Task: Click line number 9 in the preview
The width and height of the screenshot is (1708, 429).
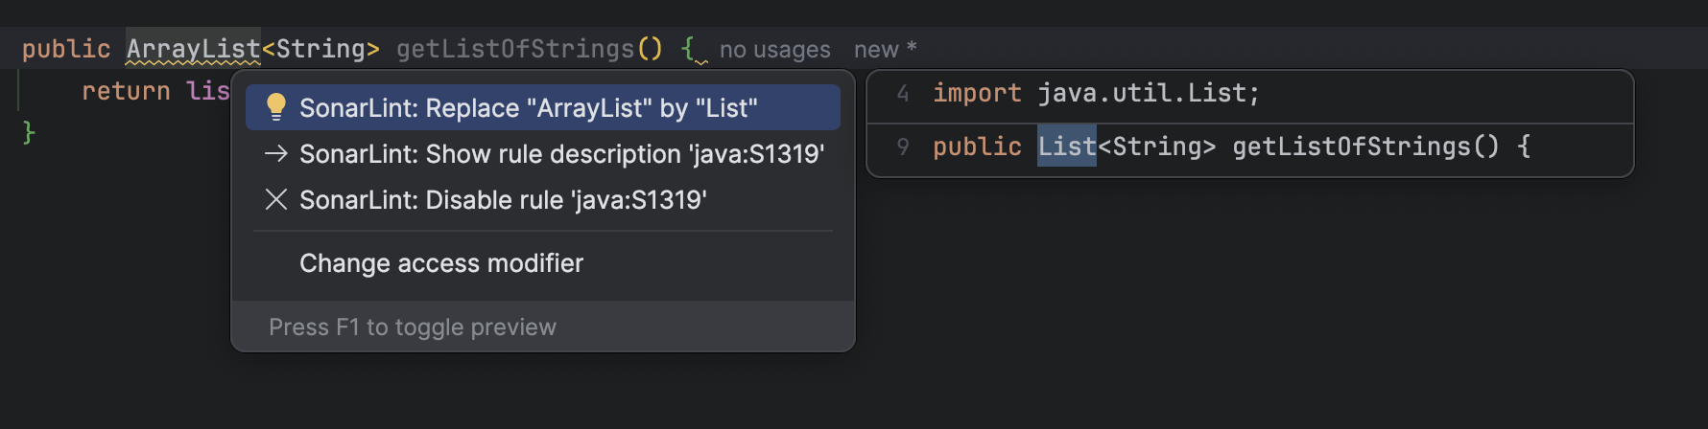Action: point(902,147)
